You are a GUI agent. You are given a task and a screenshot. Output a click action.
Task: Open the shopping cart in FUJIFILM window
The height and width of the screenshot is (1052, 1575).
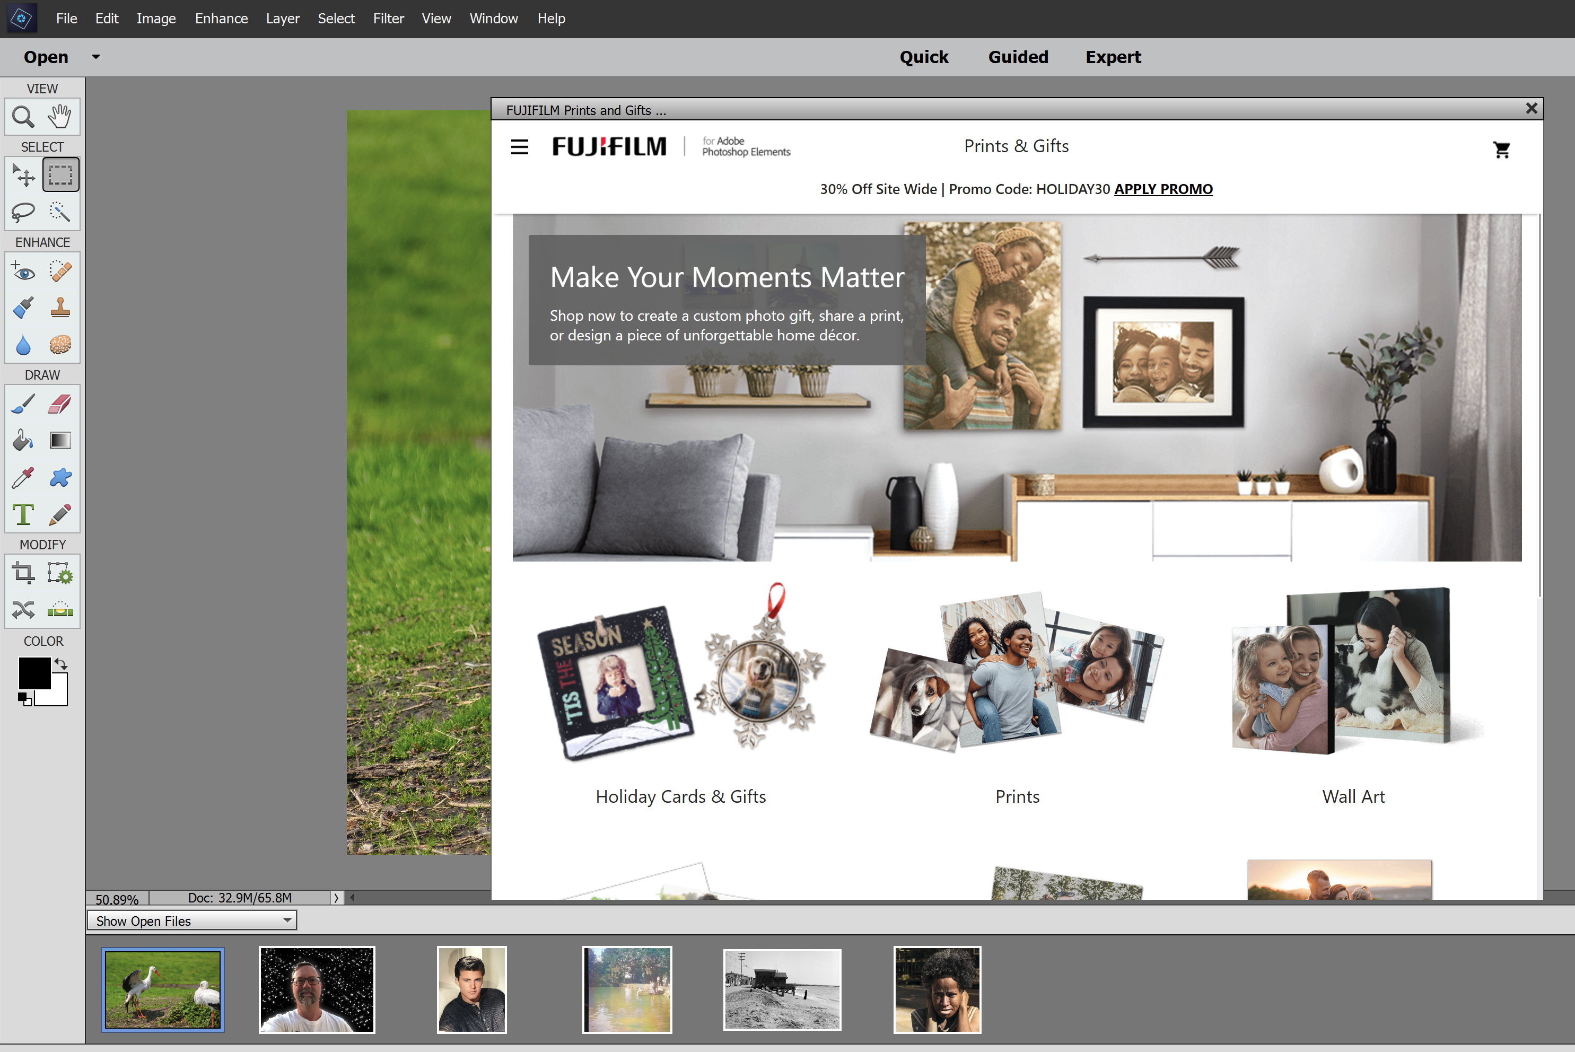coord(1502,150)
